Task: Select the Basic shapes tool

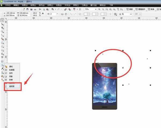Action: pyautogui.click(x=2, y=54)
